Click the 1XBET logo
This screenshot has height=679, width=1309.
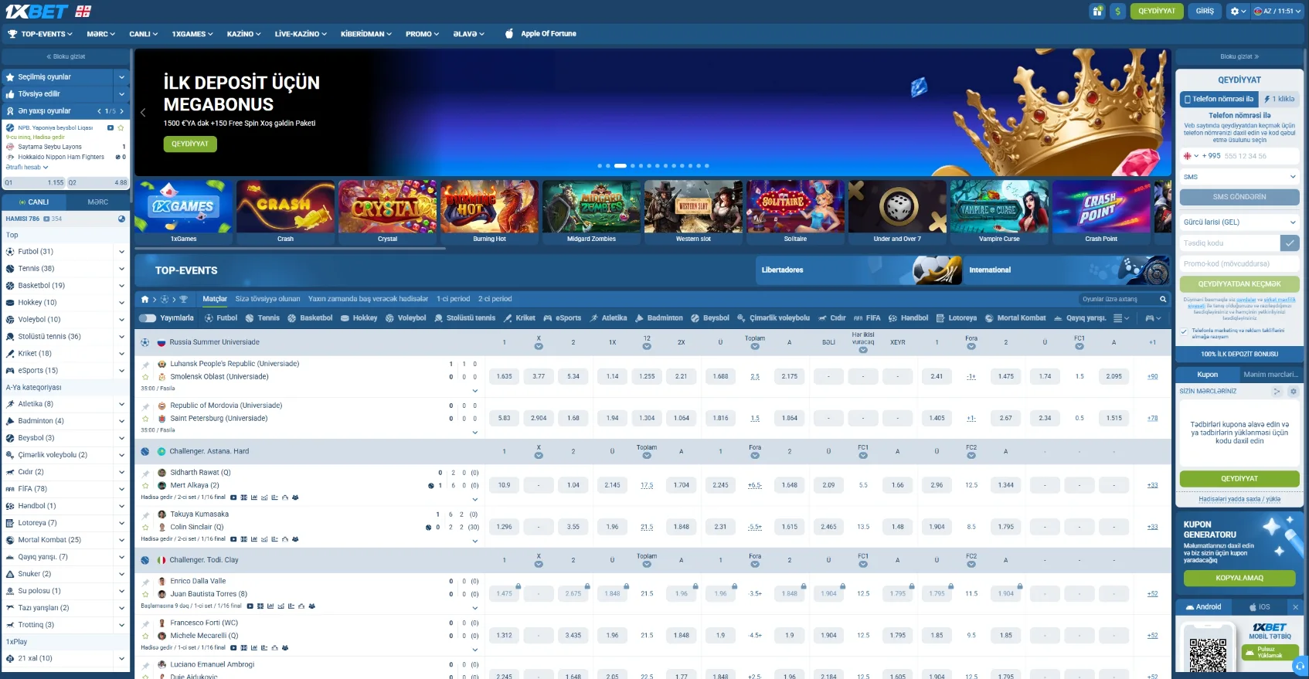point(37,11)
